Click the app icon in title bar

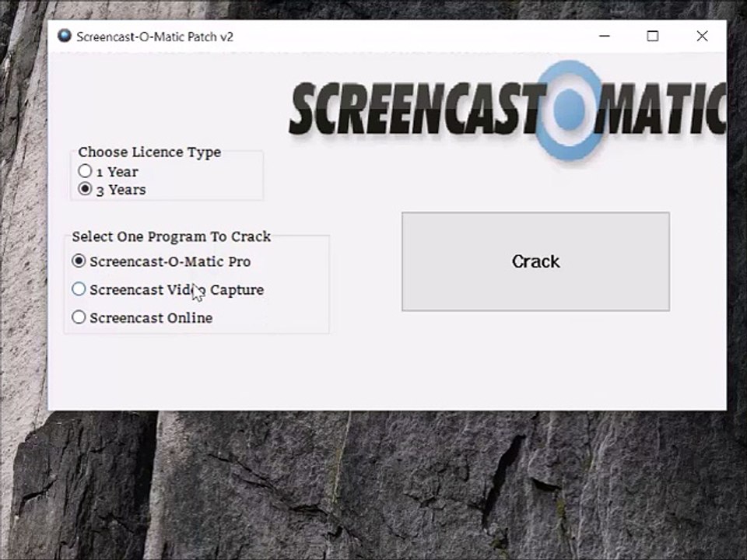[x=65, y=36]
